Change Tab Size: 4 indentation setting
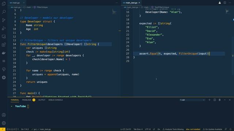 pos(138,129)
